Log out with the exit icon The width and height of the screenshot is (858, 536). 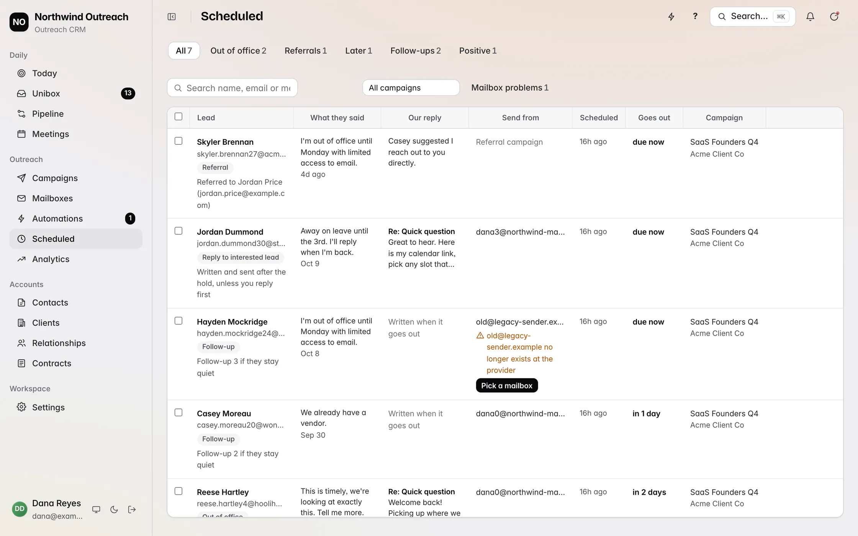[x=132, y=510]
